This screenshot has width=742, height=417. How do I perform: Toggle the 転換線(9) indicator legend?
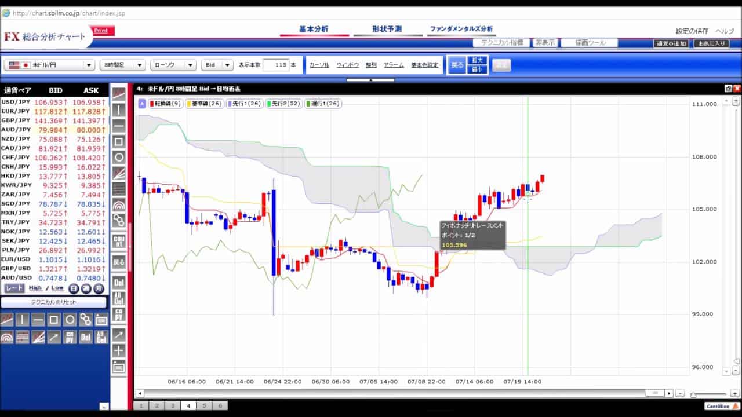point(166,104)
